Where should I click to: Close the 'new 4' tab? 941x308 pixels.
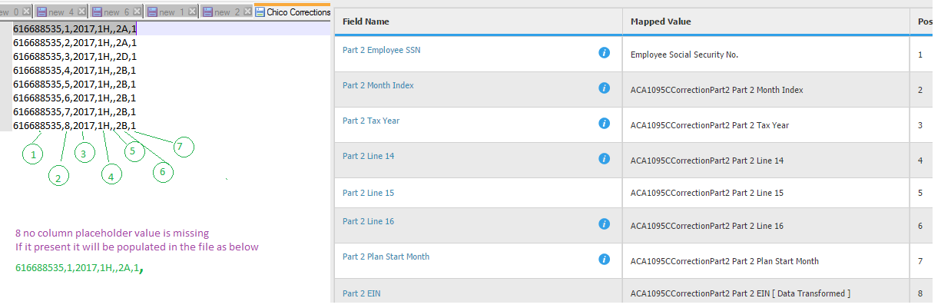pos(82,12)
